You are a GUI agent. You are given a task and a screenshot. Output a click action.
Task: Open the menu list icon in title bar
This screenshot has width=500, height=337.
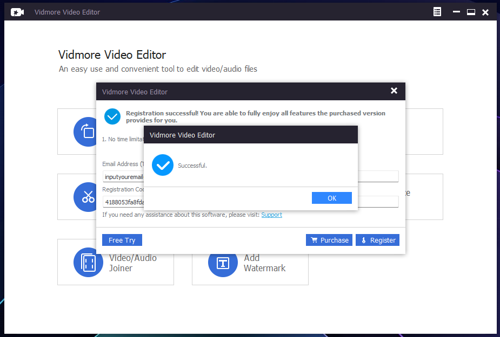437,12
